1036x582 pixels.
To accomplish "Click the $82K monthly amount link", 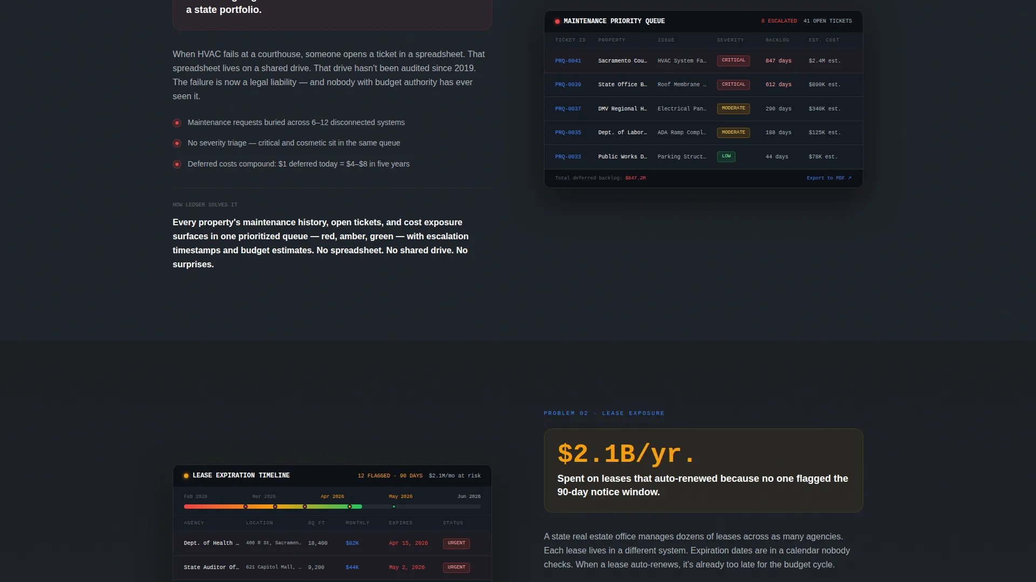I will coord(352,543).
